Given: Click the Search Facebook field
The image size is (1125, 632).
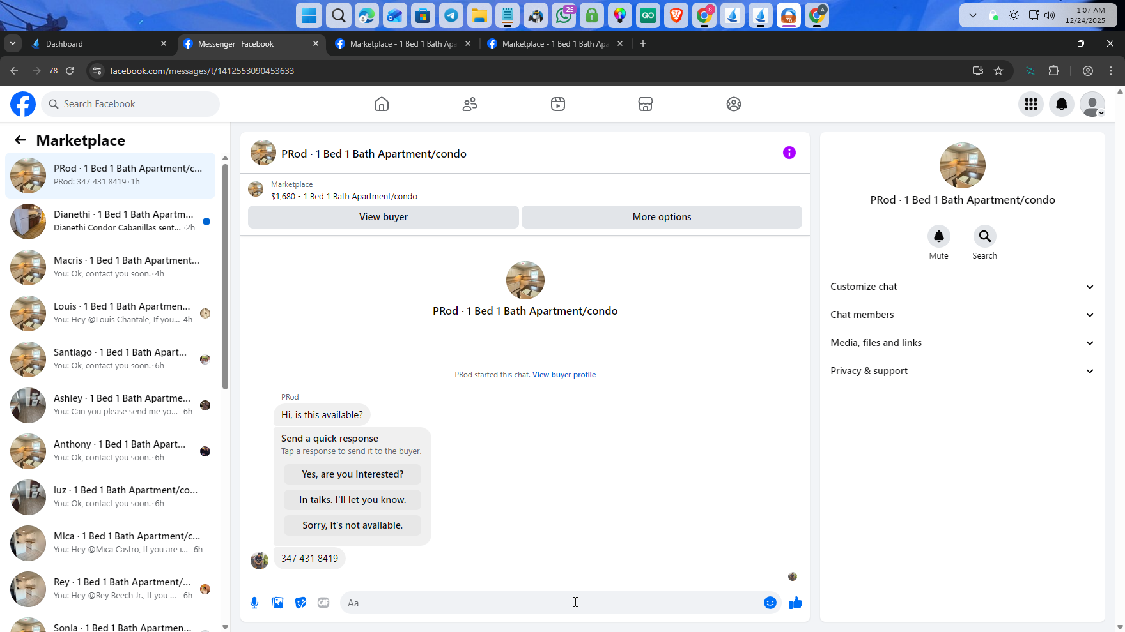Looking at the screenshot, I should (x=130, y=104).
